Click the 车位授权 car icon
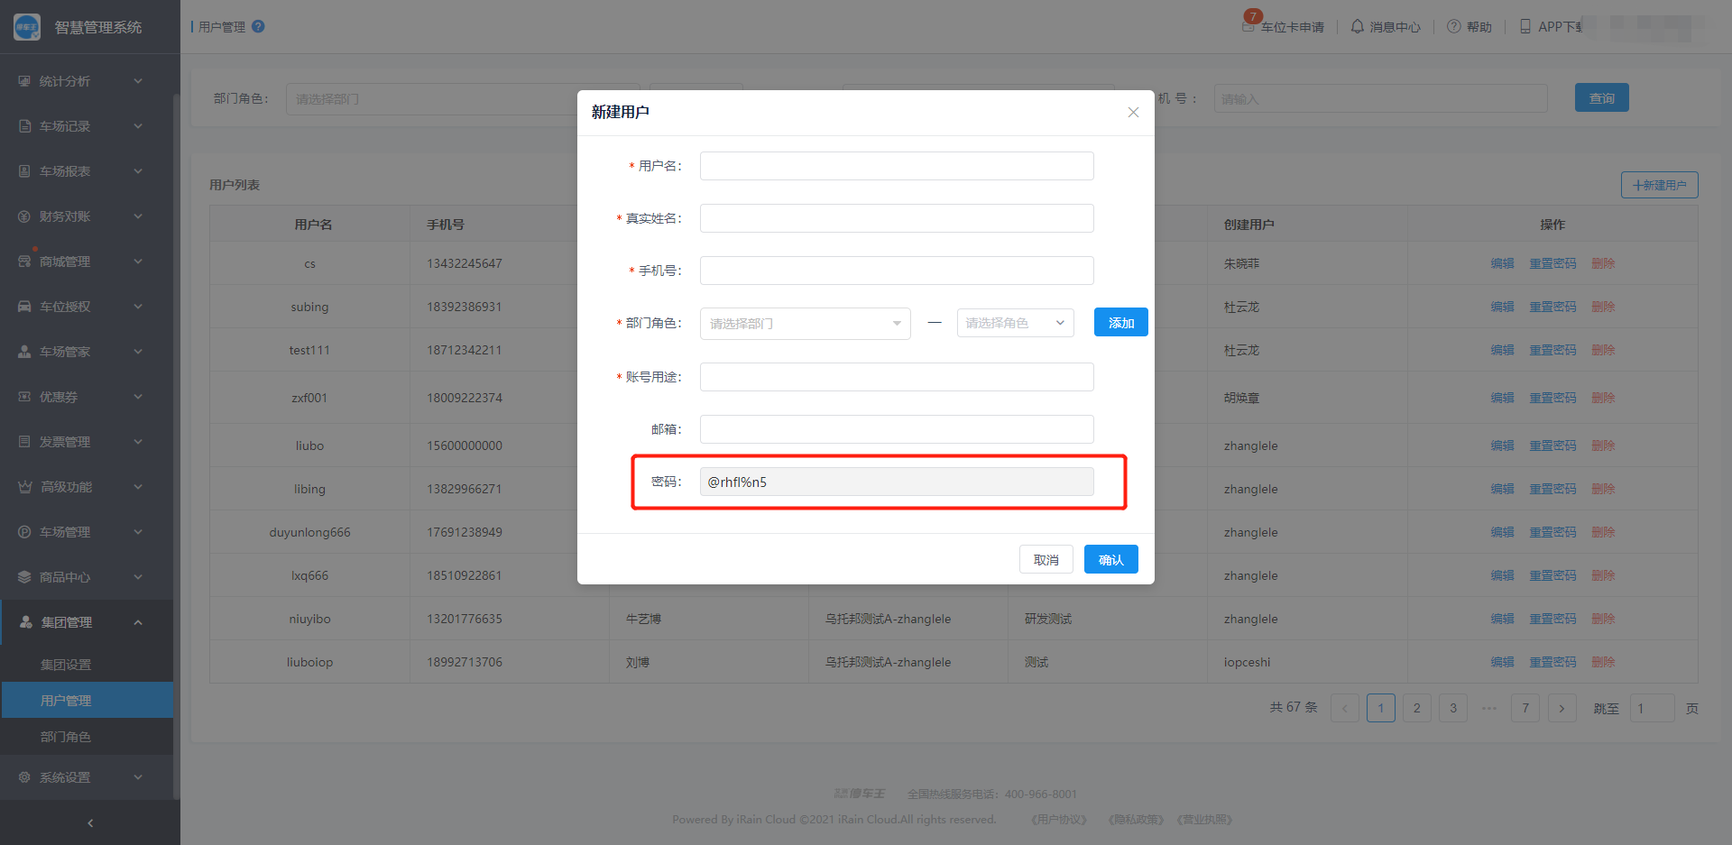This screenshot has width=1732, height=845. coord(24,307)
